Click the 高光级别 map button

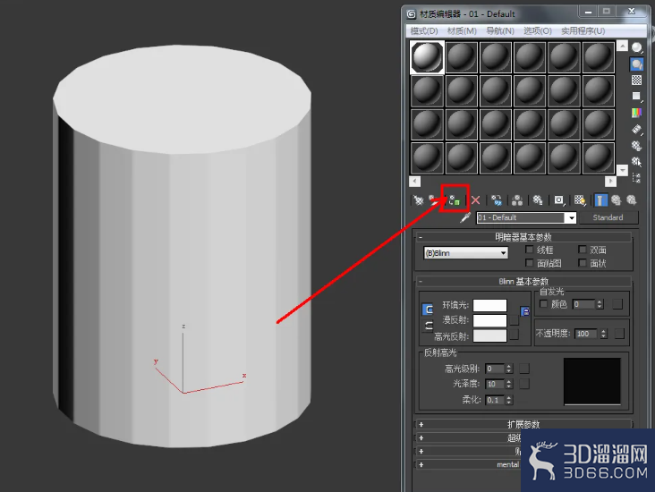point(524,369)
